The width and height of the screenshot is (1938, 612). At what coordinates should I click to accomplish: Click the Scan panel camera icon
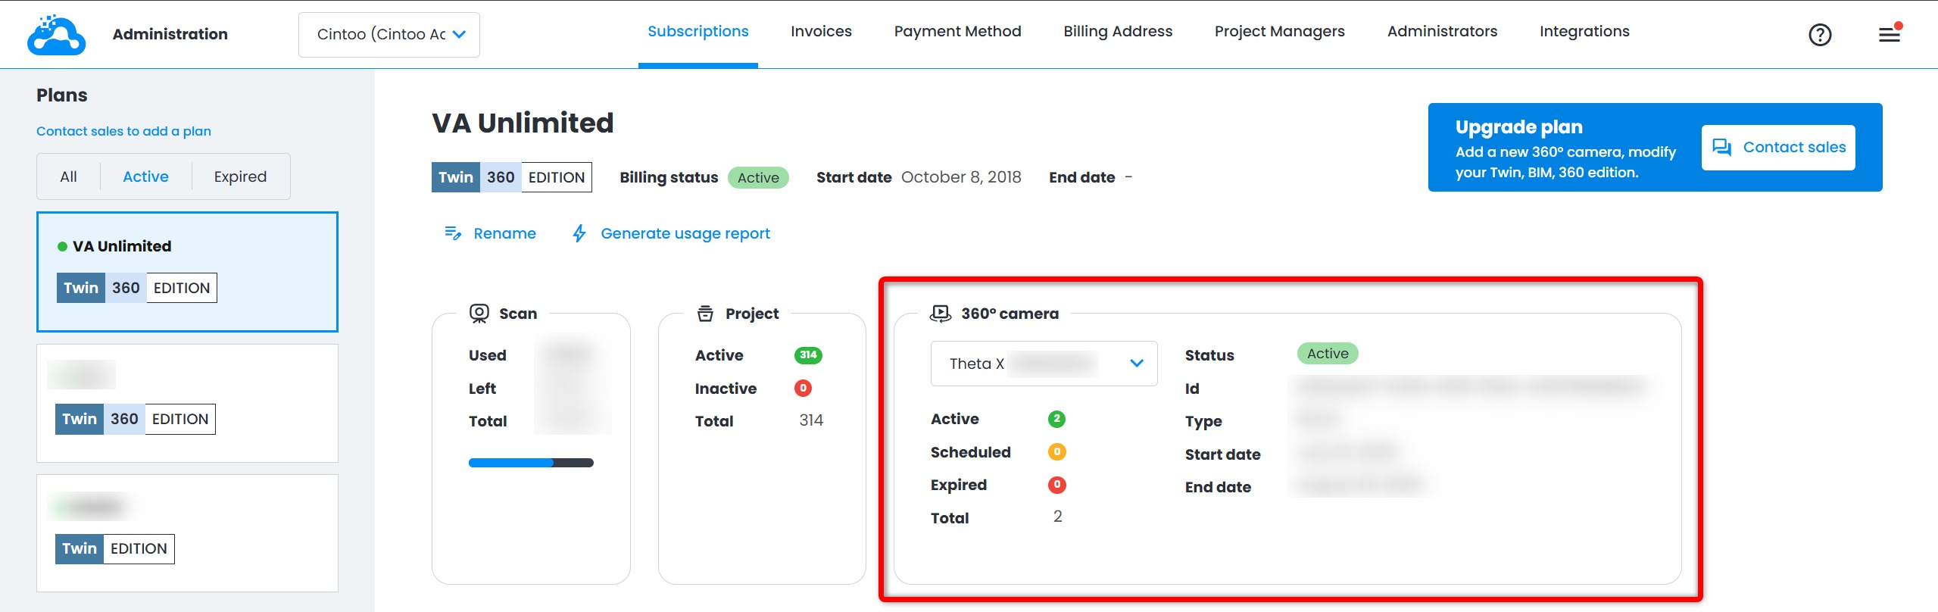[x=479, y=314]
